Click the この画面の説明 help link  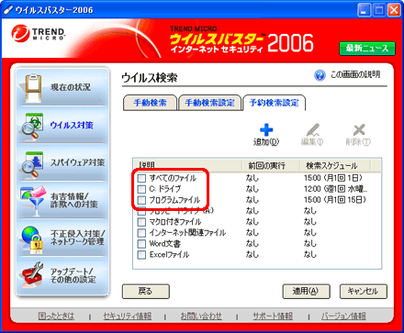tap(355, 74)
